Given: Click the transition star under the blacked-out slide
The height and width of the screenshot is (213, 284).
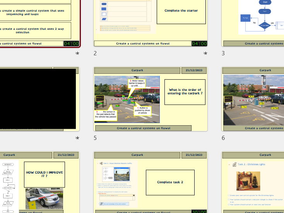Looking at the screenshot, I should (77, 138).
